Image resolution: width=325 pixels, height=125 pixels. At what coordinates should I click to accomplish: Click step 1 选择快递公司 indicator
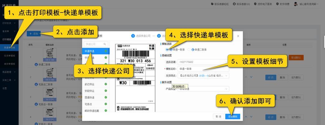(141, 36)
